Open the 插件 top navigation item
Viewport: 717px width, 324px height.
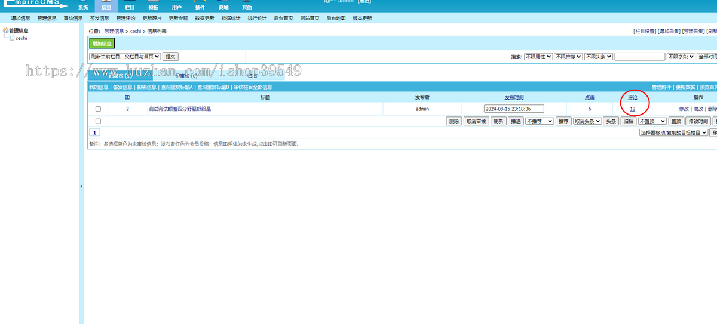click(200, 6)
